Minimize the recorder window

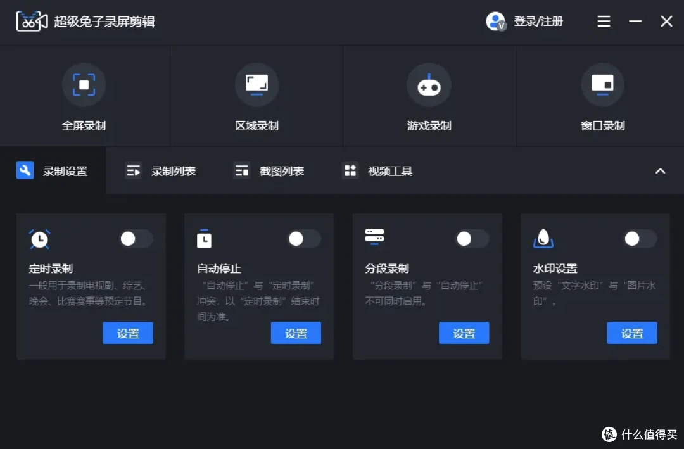635,22
